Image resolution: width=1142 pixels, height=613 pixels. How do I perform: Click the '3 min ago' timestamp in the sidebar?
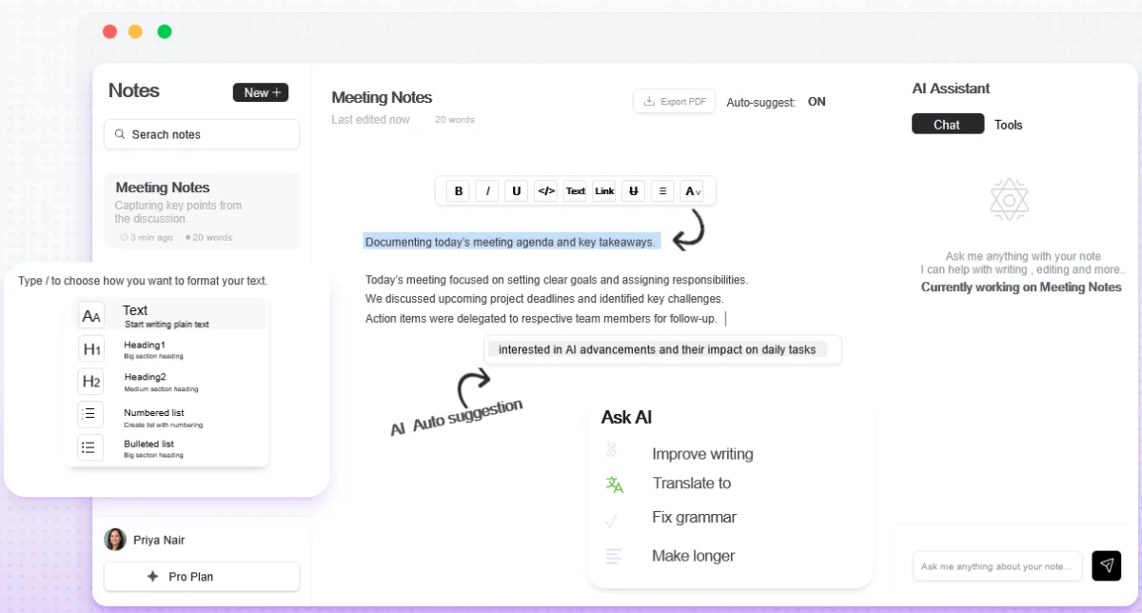(148, 237)
